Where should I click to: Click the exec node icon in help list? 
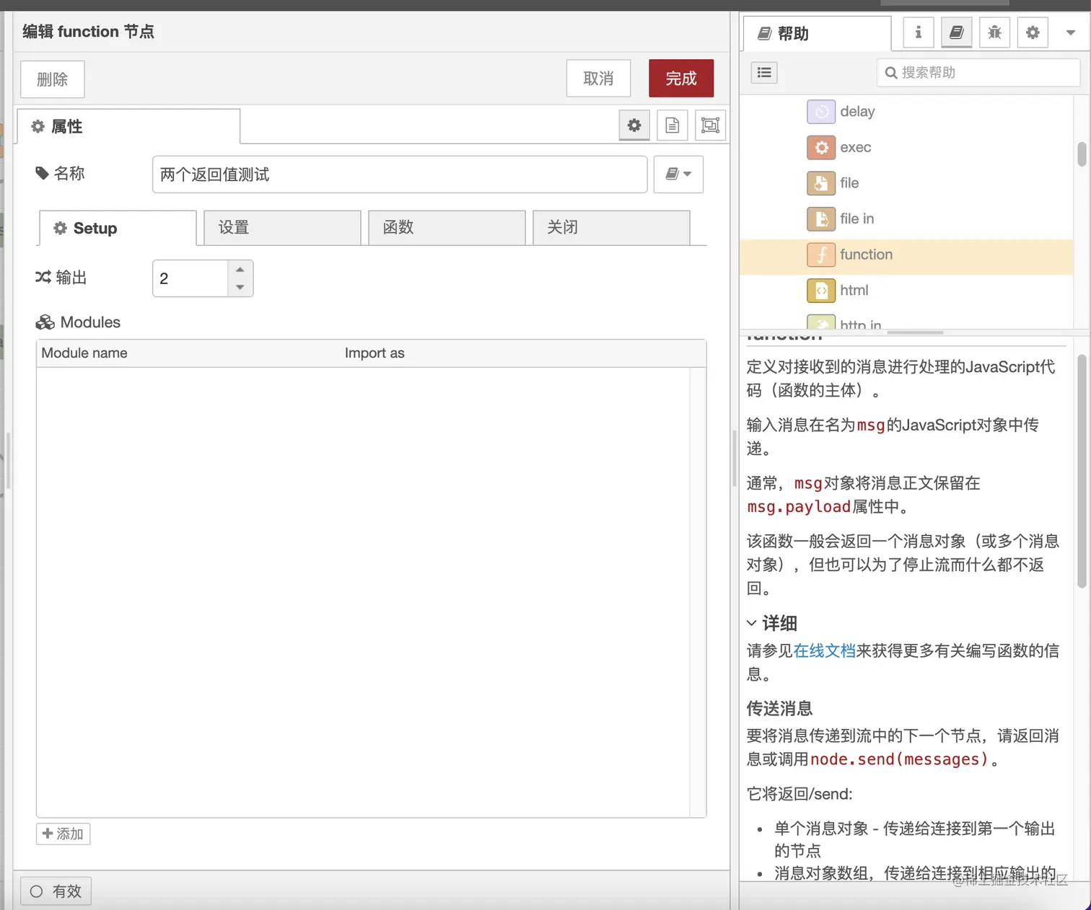tap(821, 148)
